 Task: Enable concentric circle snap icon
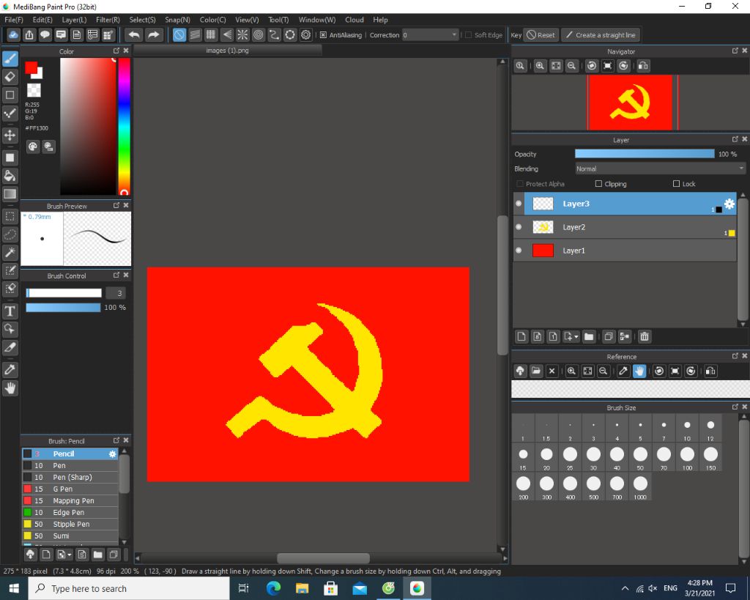(x=259, y=35)
